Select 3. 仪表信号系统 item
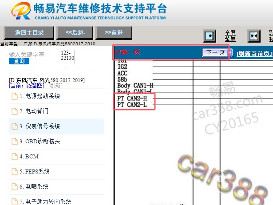273x205 pixels. pos(56,126)
